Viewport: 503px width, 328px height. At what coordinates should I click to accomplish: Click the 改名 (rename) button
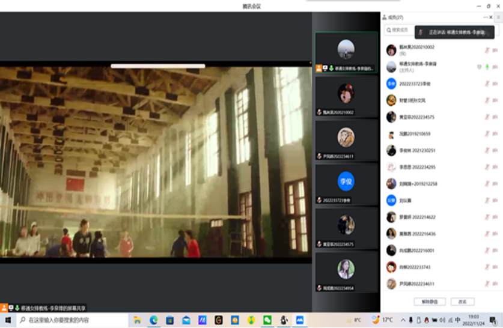pos(462,302)
